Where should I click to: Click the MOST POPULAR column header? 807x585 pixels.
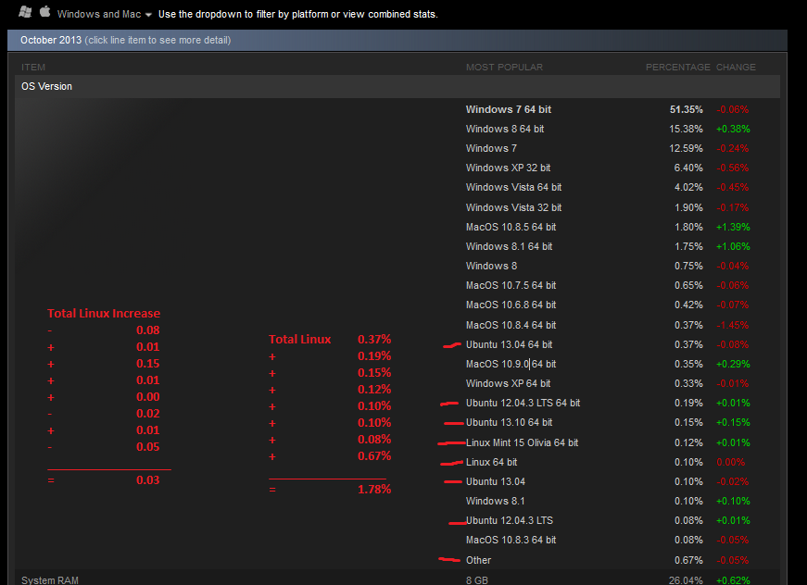click(504, 68)
